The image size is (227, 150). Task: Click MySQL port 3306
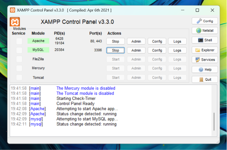[98, 50]
